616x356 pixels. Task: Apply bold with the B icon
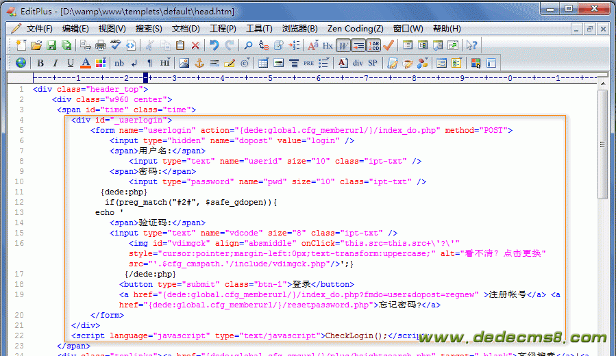pos(40,63)
